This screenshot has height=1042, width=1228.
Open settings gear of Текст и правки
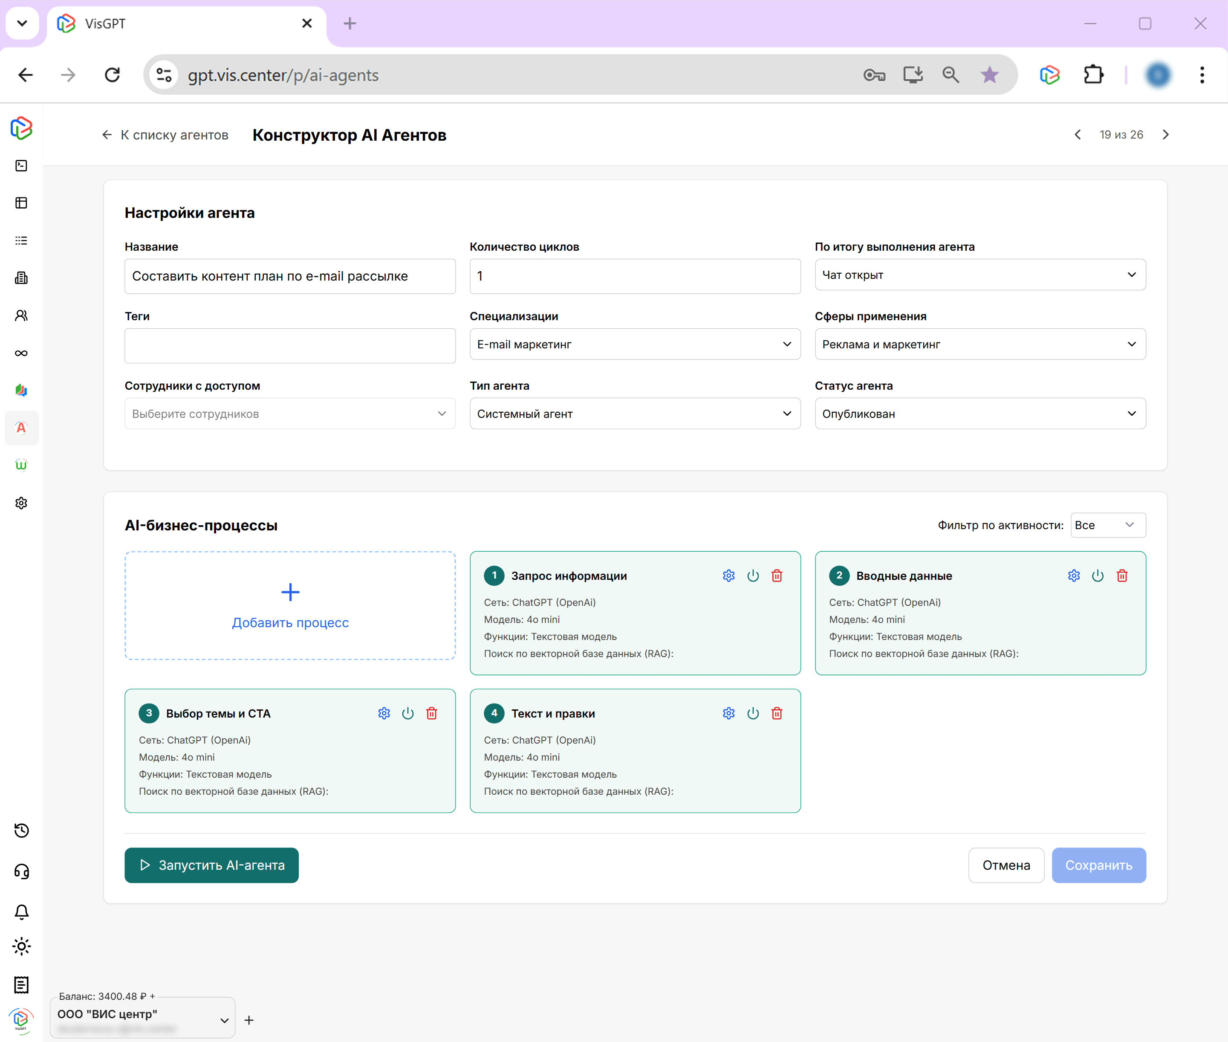tap(728, 713)
